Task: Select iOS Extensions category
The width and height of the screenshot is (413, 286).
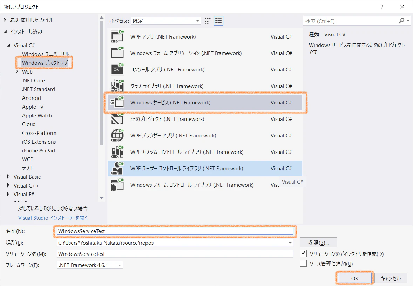Action: (x=39, y=142)
